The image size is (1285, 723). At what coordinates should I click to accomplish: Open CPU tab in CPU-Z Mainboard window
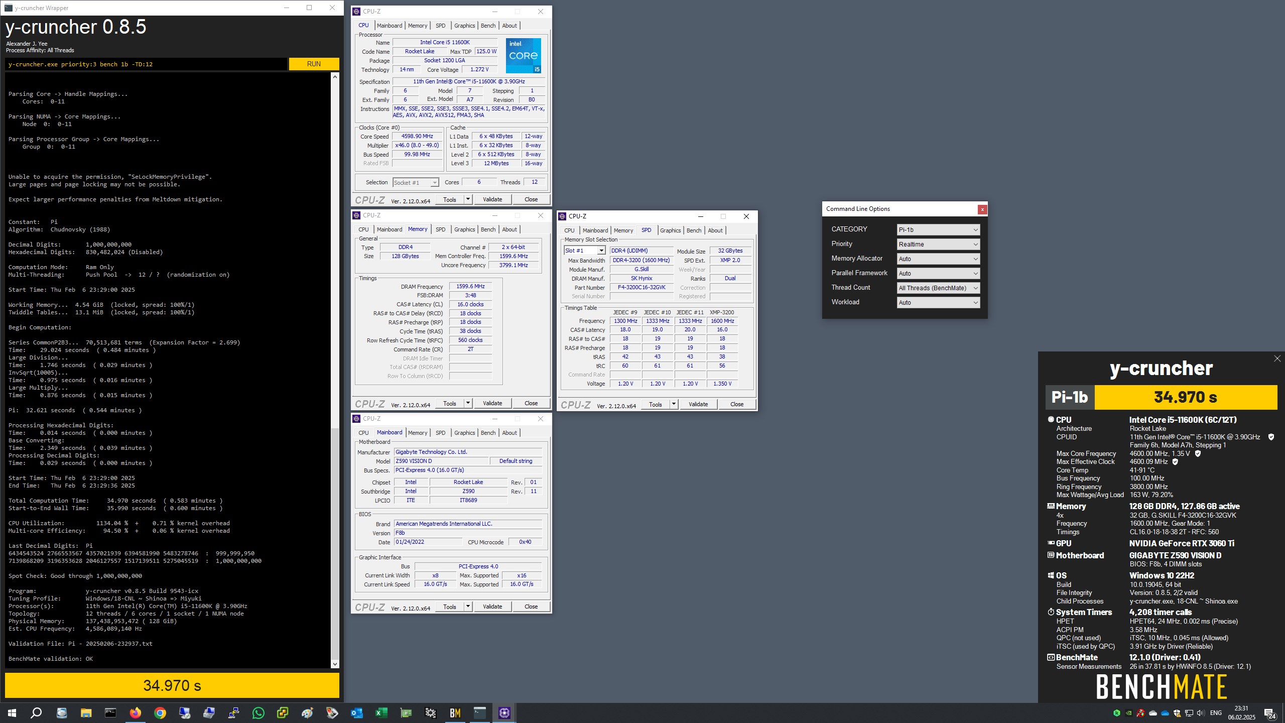tap(363, 433)
